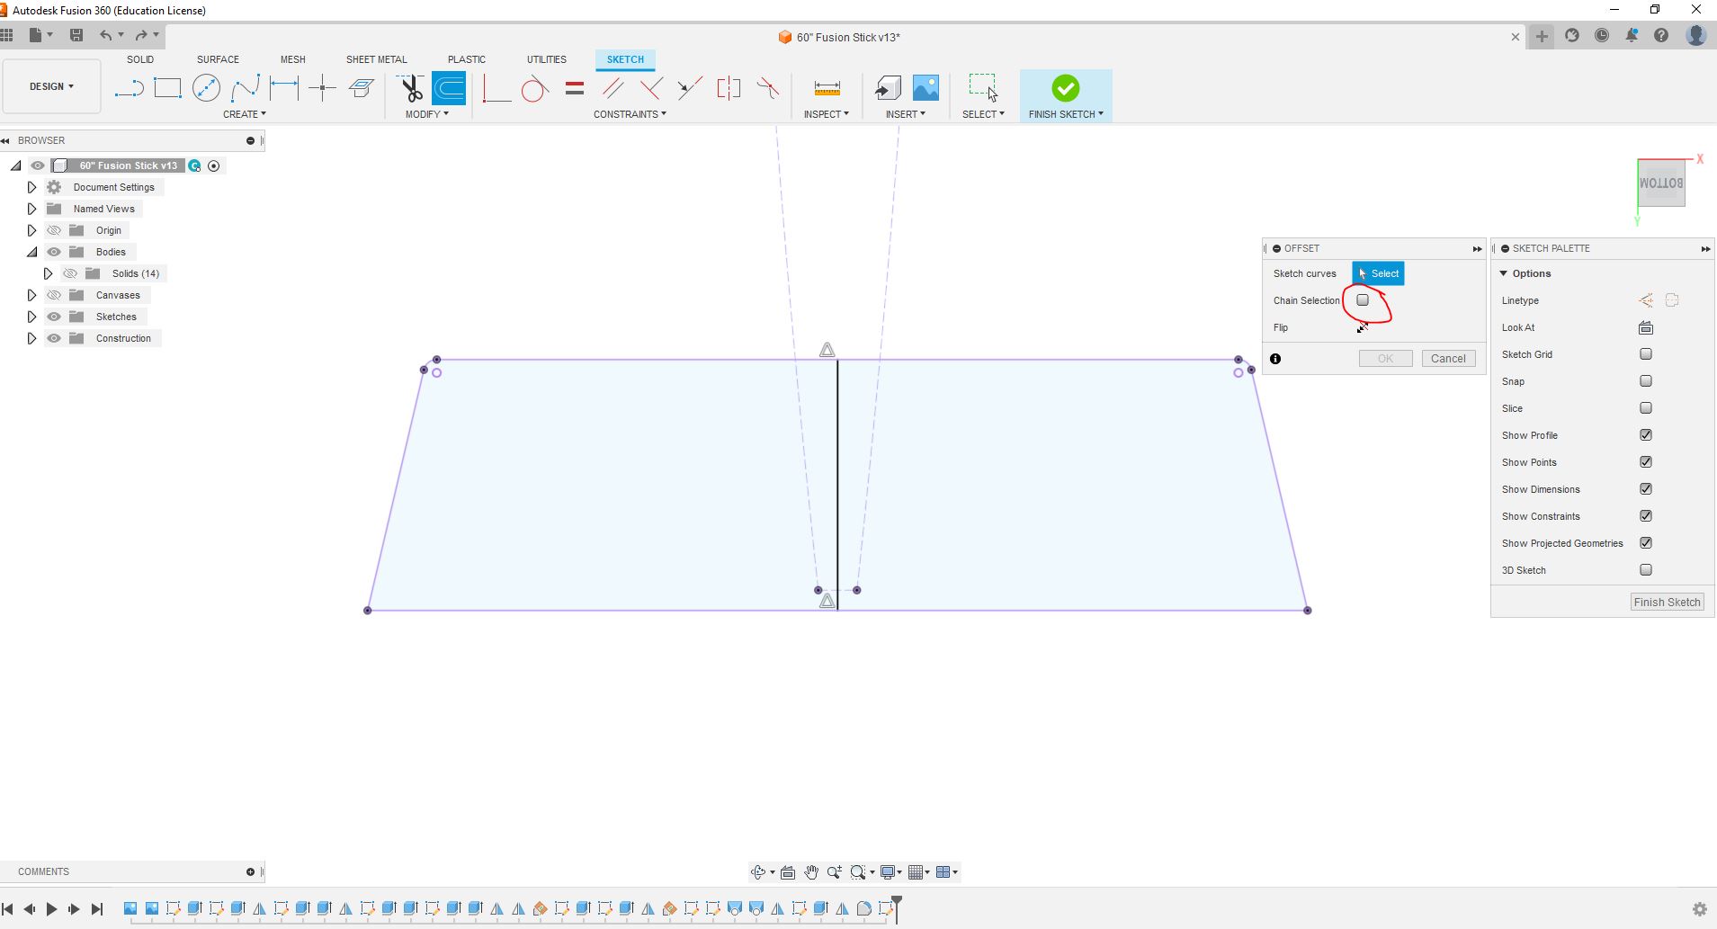Expand the Sketches folder in browser
Viewport: 1717px width, 929px height.
click(x=31, y=317)
